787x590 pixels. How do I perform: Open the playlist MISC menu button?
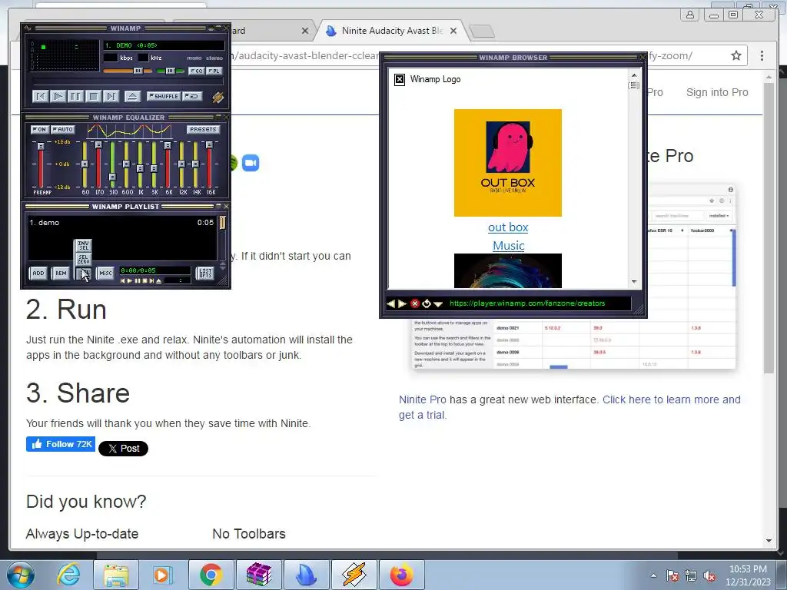coord(105,273)
